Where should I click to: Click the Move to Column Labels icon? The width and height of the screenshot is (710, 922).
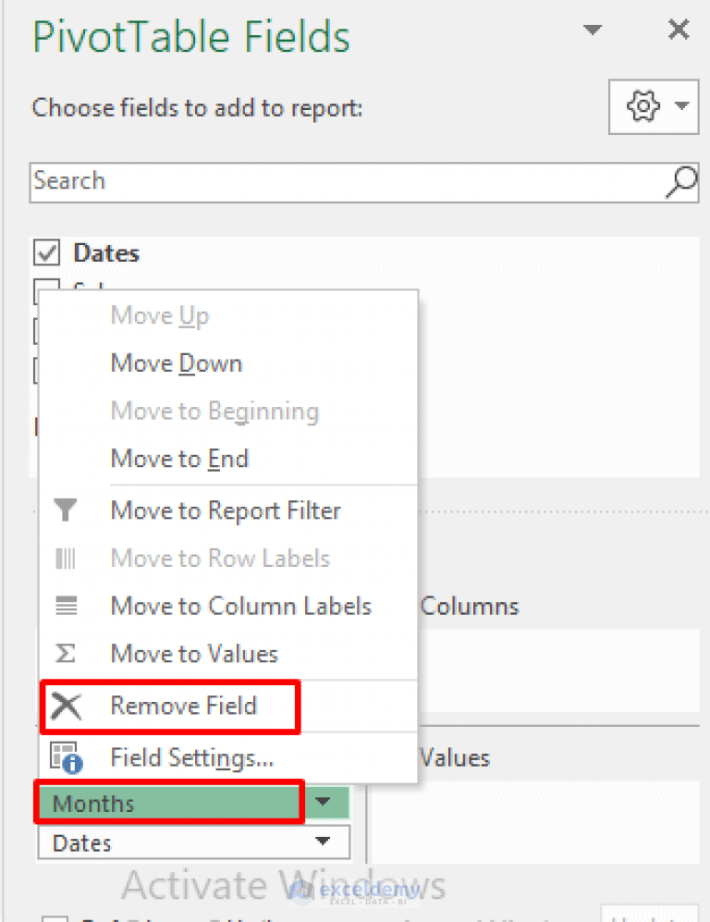click(64, 606)
